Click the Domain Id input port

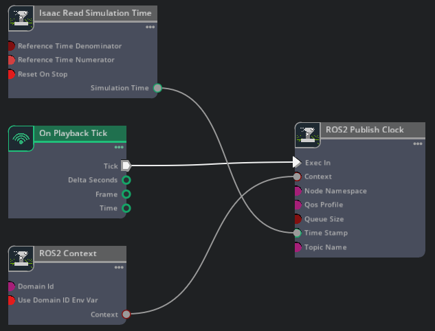click(x=11, y=286)
